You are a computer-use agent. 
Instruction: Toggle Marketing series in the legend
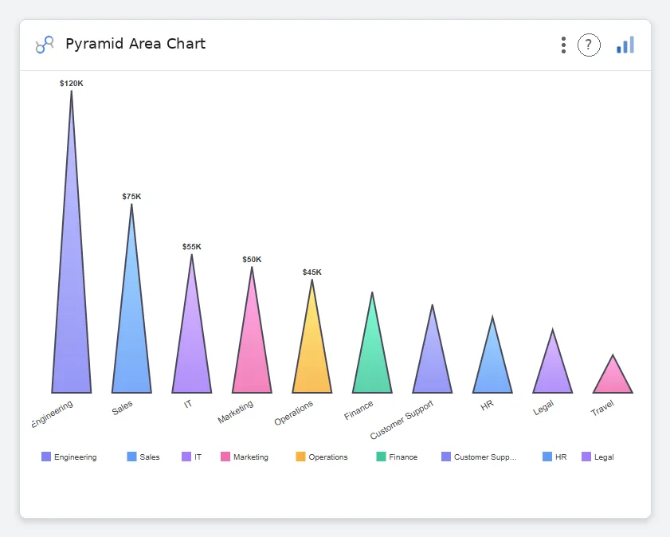click(245, 457)
